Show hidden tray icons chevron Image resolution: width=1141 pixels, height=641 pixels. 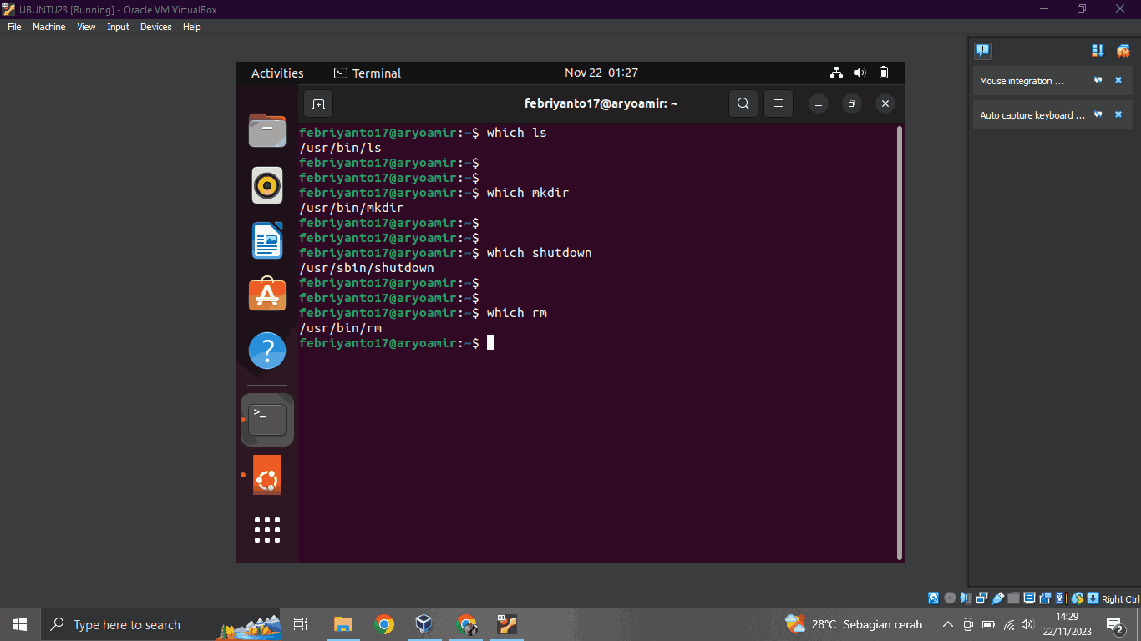[x=947, y=624]
